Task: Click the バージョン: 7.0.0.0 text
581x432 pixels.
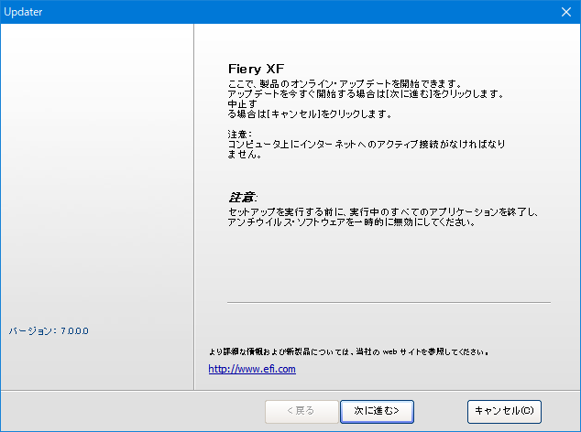Action: (x=49, y=331)
